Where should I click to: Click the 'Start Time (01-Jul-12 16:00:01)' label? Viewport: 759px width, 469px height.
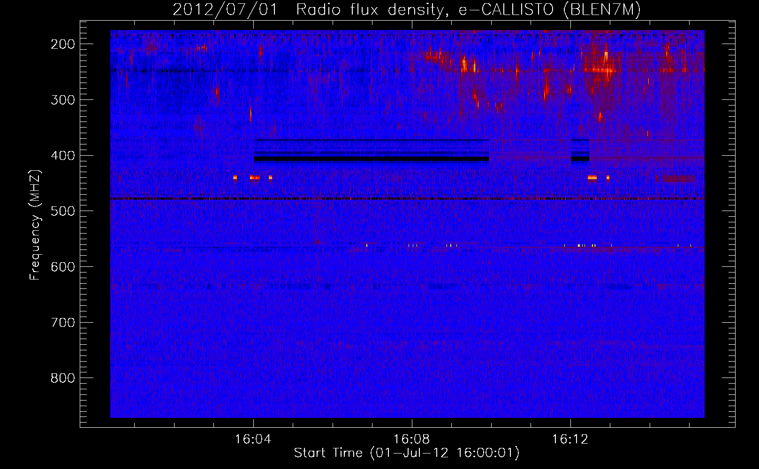point(407,453)
